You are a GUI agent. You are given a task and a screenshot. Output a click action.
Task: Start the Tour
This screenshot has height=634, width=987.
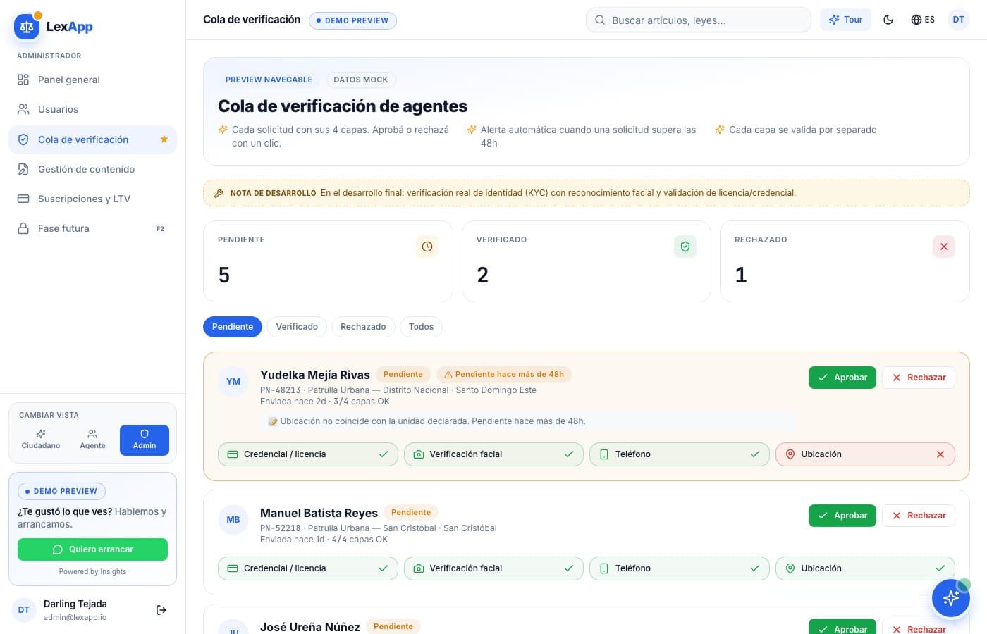coord(845,20)
